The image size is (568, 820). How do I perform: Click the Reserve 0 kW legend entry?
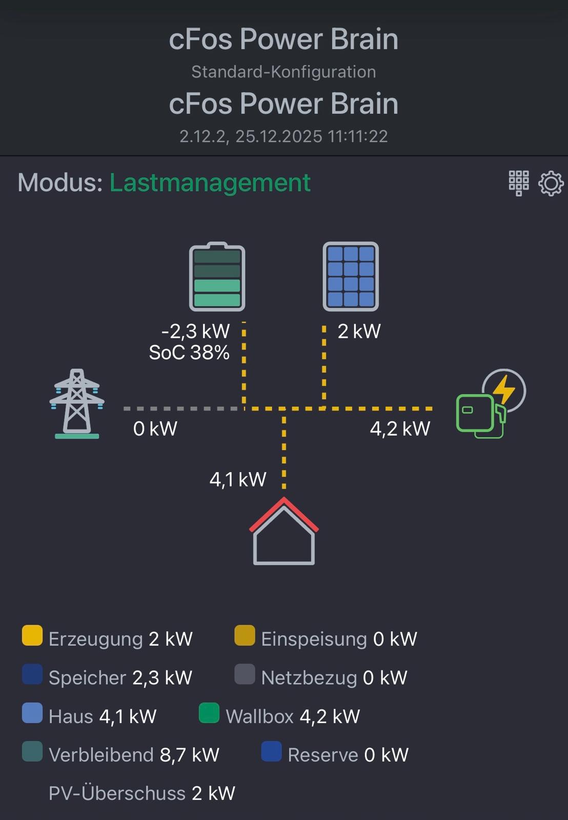point(348,755)
